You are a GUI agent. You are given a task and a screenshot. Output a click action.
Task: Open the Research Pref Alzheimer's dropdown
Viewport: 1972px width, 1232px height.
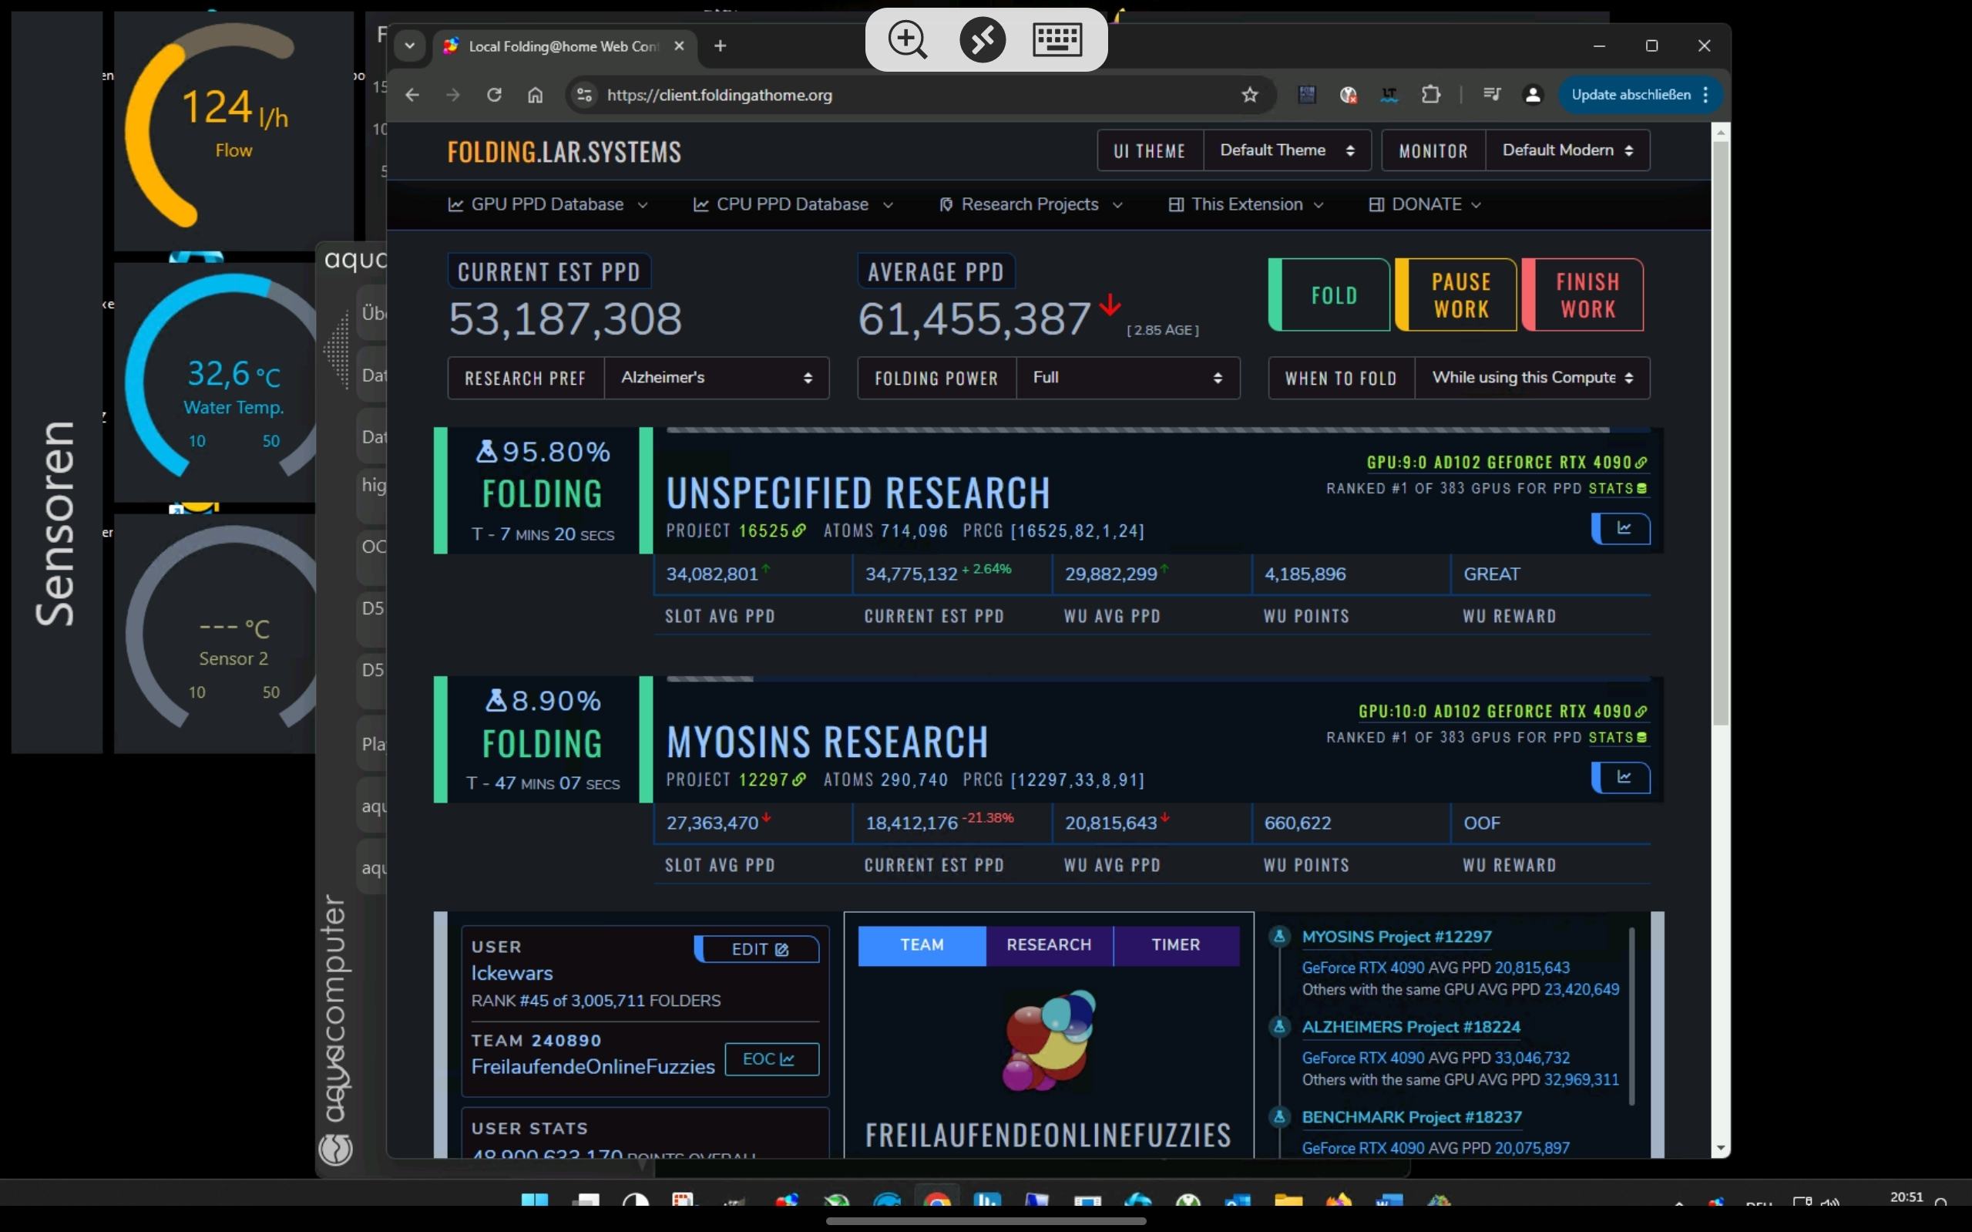click(x=716, y=378)
